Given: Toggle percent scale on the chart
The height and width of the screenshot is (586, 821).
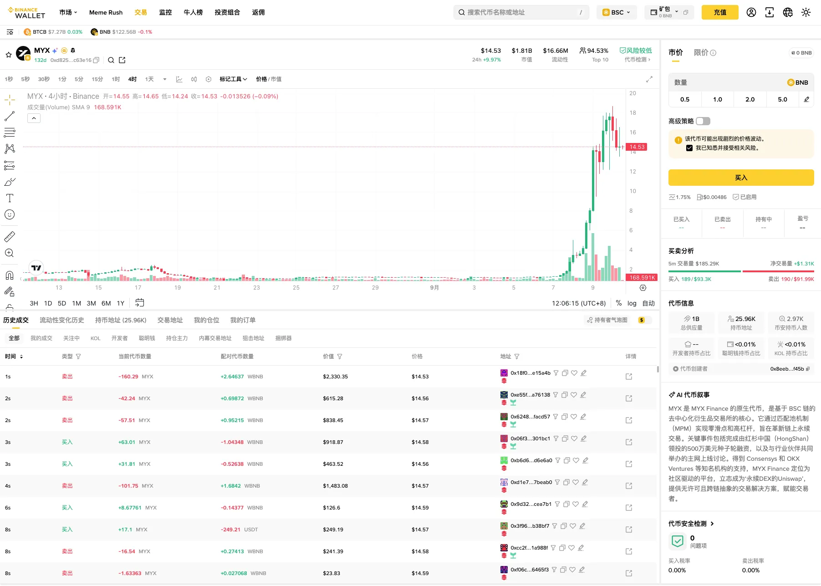Looking at the screenshot, I should [x=618, y=303].
